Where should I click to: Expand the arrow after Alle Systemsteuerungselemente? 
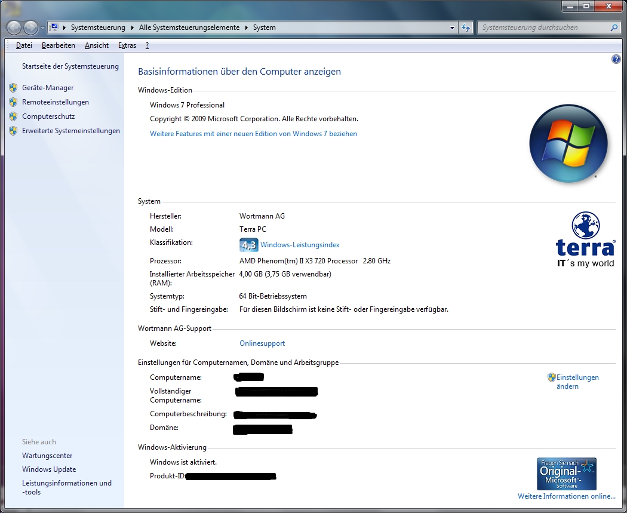[246, 27]
